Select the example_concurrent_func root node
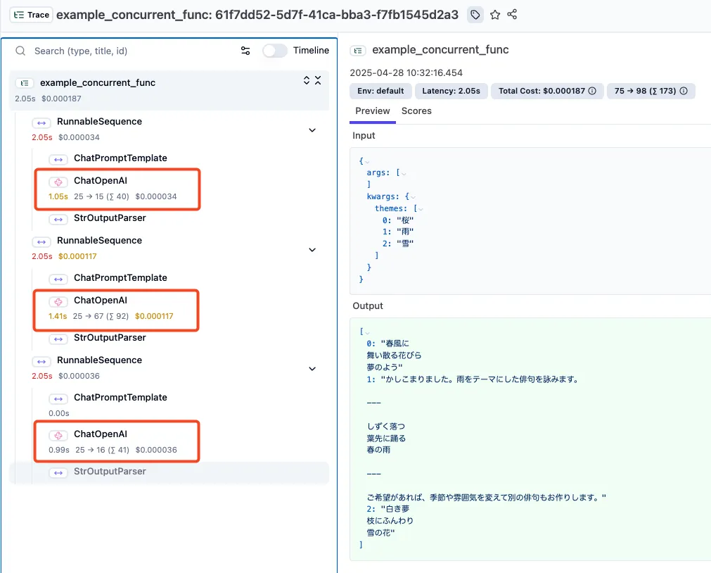This screenshot has width=711, height=573. (x=169, y=90)
